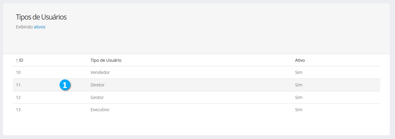Sort by the Ativo column header
This screenshot has width=395, height=139.
300,60
